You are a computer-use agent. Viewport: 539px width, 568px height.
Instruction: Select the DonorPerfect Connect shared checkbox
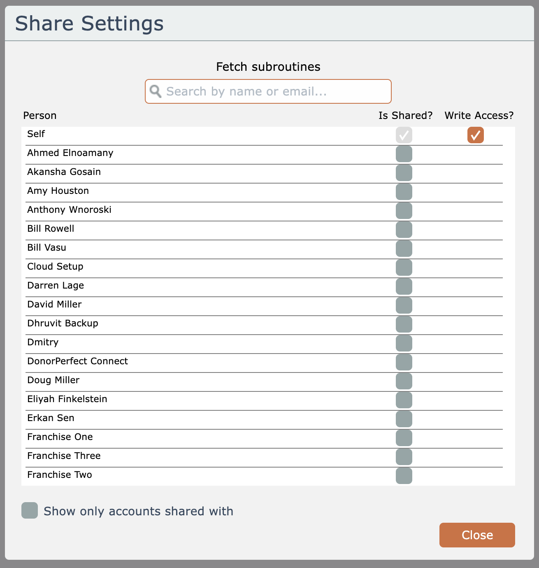[x=404, y=362]
